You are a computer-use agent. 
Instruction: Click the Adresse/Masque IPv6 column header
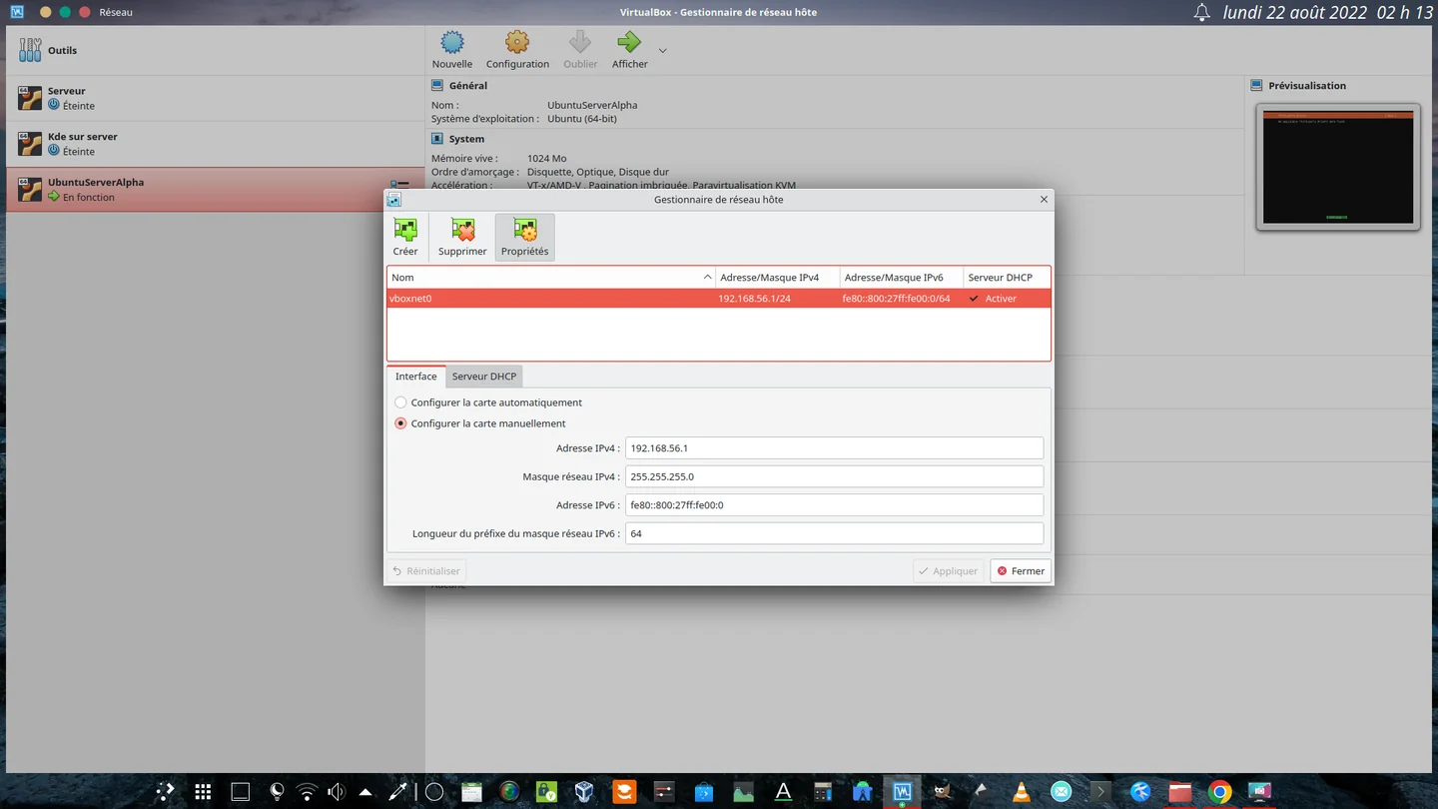tap(901, 278)
